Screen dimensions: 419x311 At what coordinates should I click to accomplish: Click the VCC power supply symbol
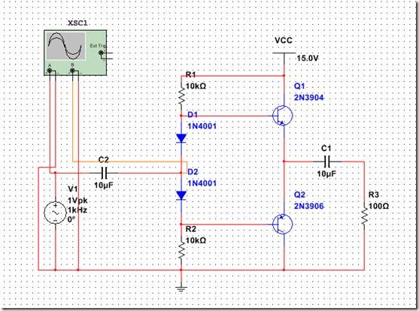pyautogui.click(x=284, y=53)
